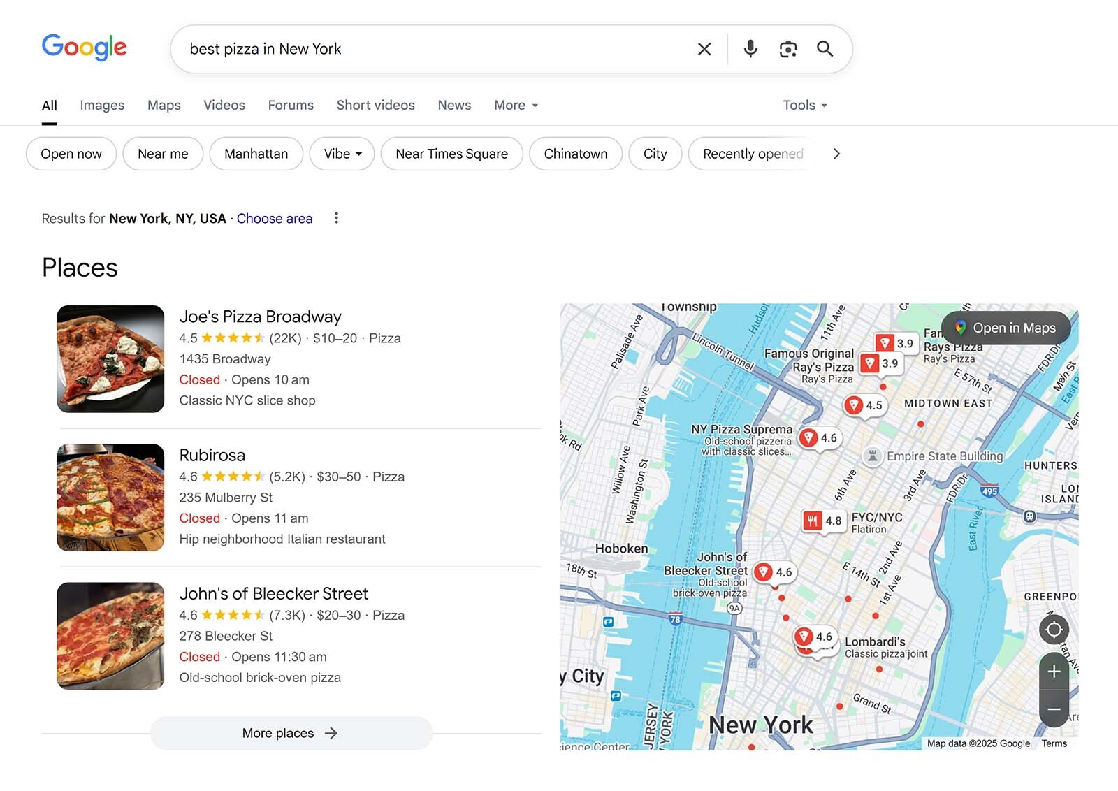The height and width of the screenshot is (791, 1118).
Task: Open the three-dot options menu beside Choose area
Action: pos(336,218)
